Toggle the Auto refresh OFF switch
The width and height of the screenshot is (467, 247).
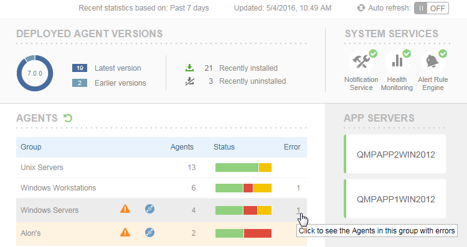click(x=432, y=8)
